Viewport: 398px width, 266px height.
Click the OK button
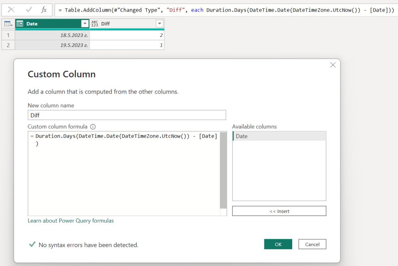click(x=278, y=244)
